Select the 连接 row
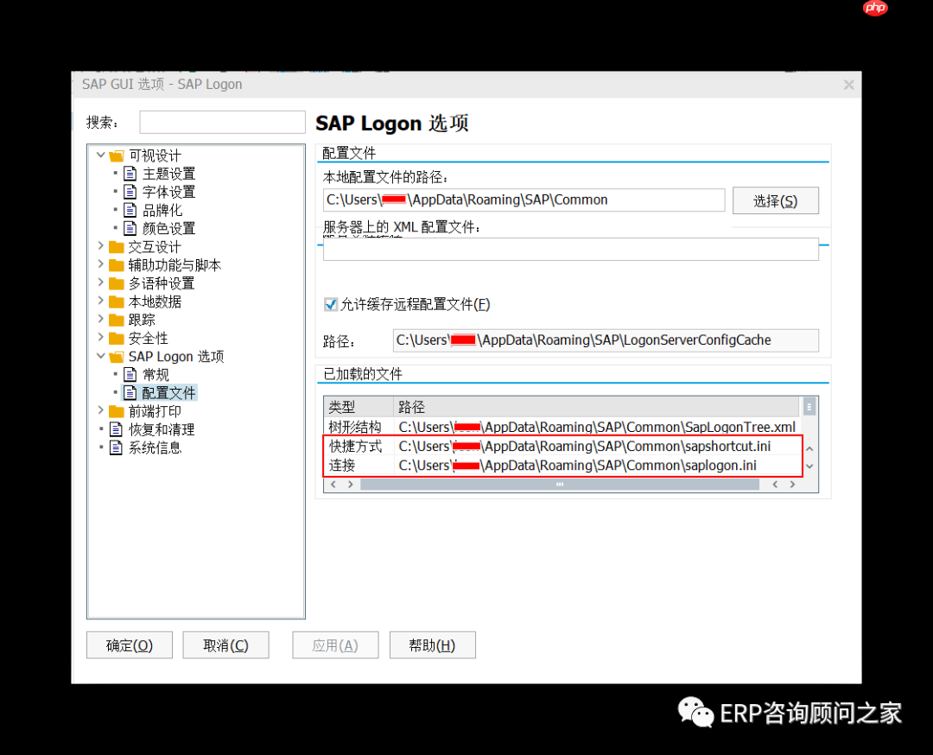Image resolution: width=933 pixels, height=755 pixels. 562,466
